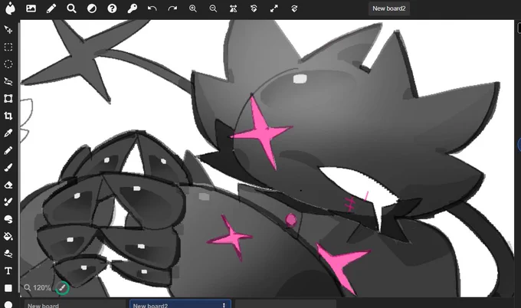Select the Move tool

[x=8, y=30]
